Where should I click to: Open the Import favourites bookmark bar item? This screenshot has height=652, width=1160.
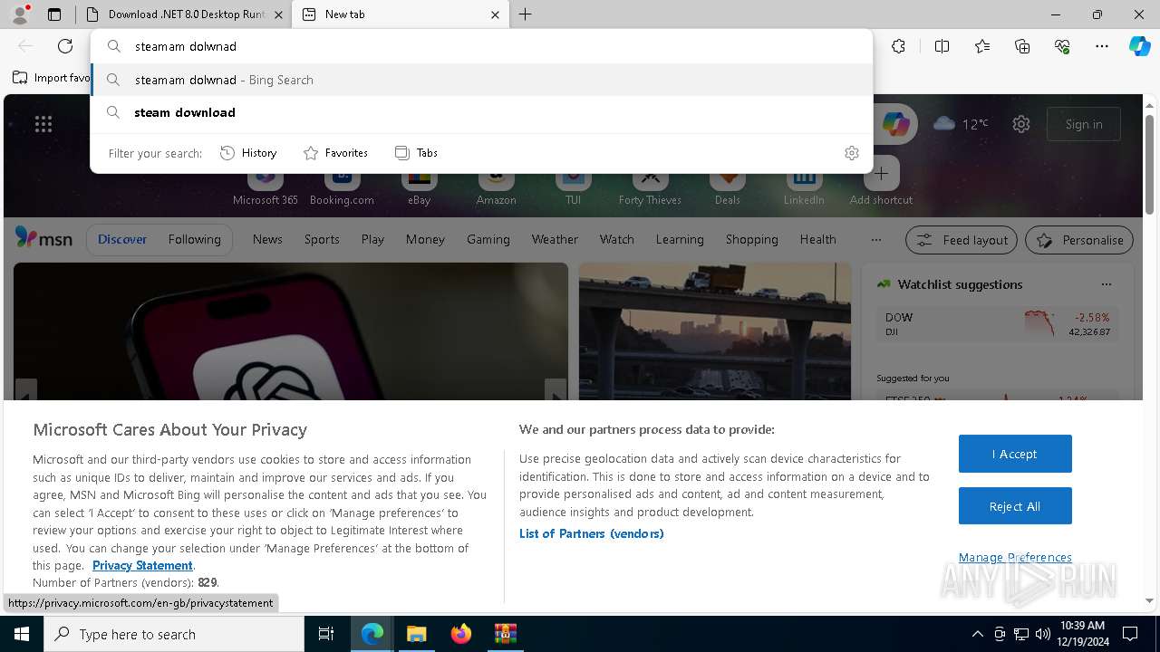coord(51,78)
